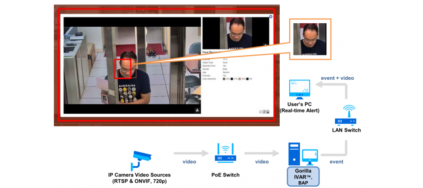Click the User's PC (Real-time Alert) text
This screenshot has height=188, width=423.
300,107
